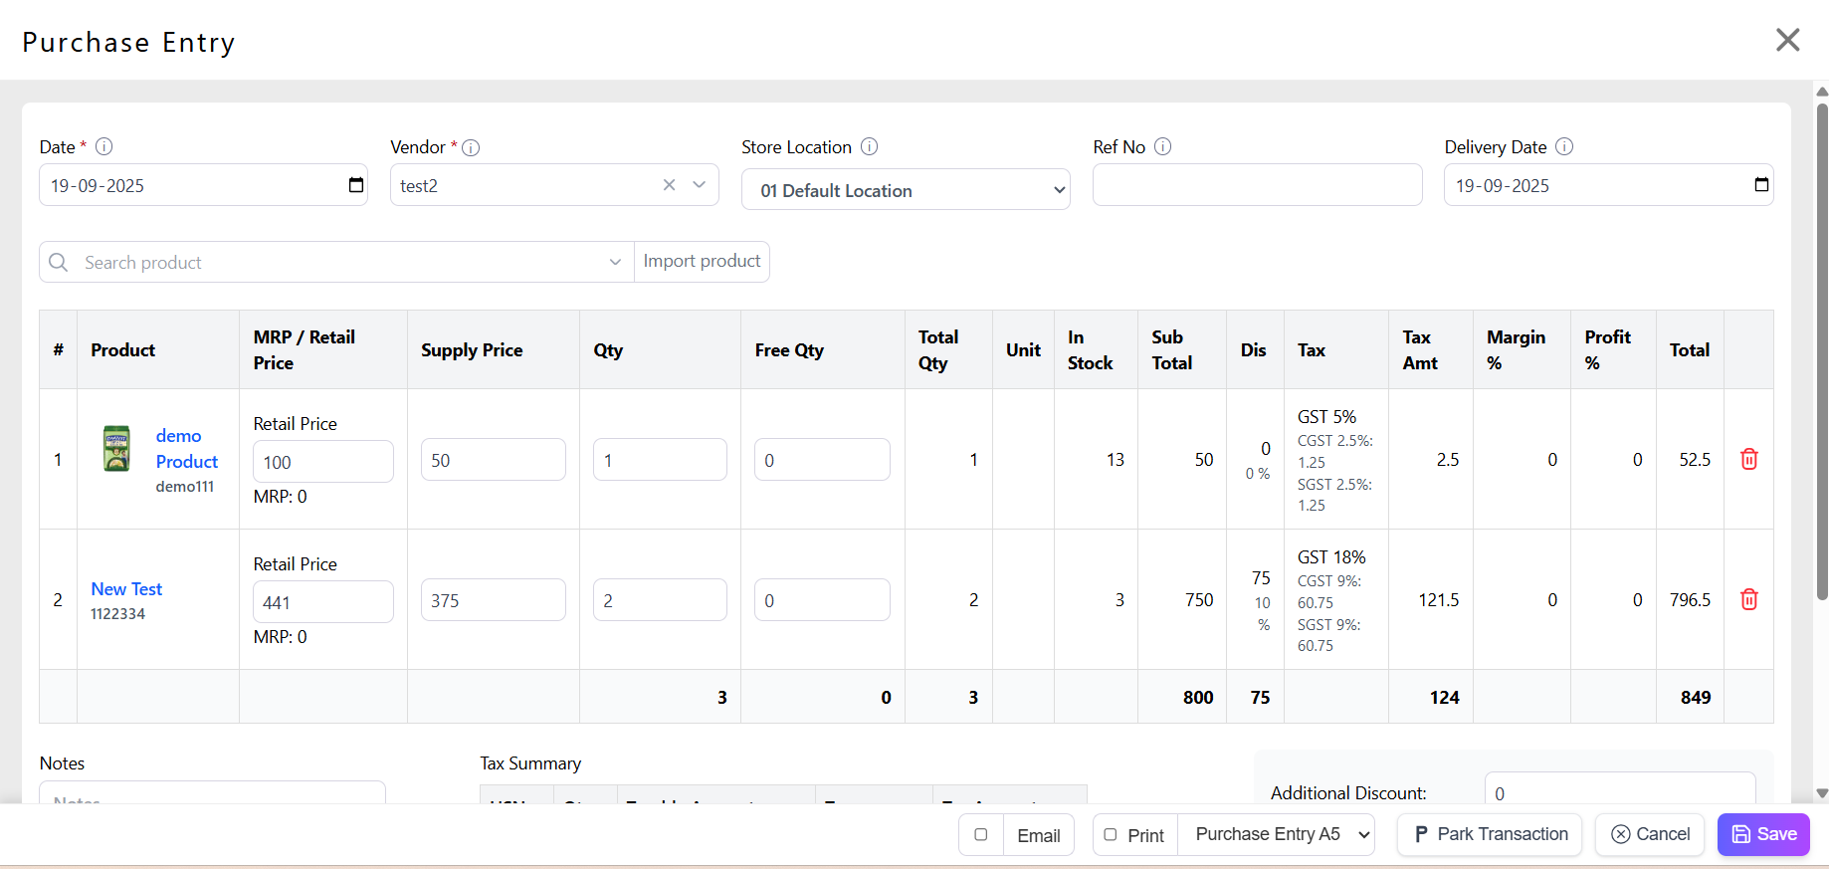Clear the selected vendor test2
Screen dimensions: 1829x869
click(669, 185)
